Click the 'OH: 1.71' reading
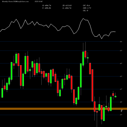This screenshot has width=127, height=127. click(x=87, y=8)
